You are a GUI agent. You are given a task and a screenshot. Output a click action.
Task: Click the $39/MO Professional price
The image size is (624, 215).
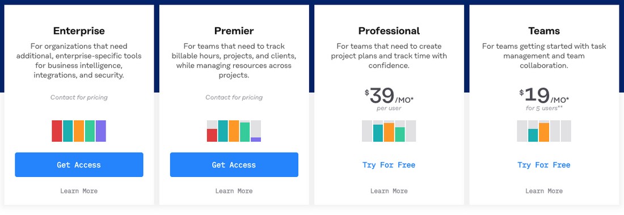point(389,97)
